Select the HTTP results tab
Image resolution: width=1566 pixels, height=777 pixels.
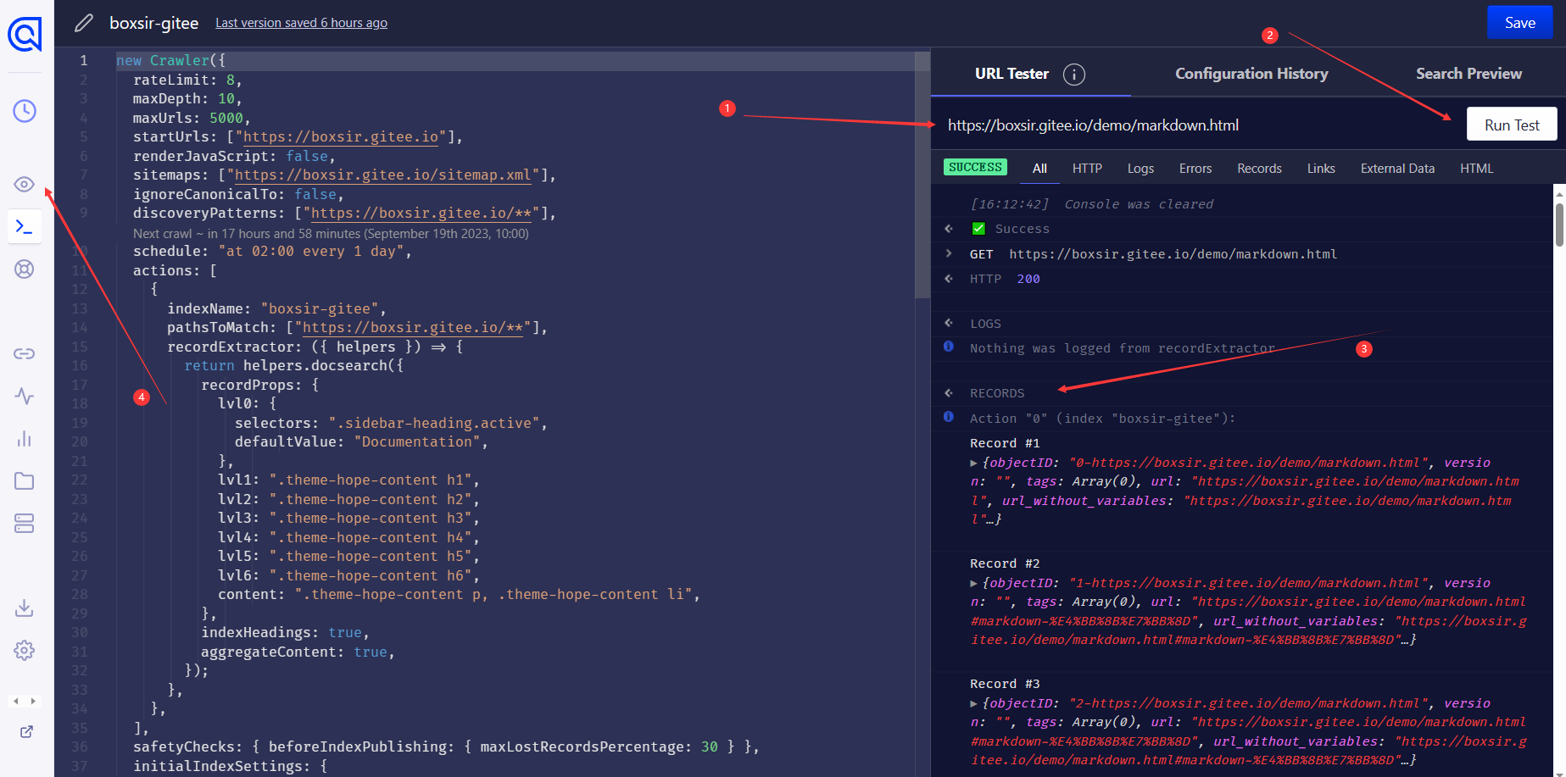point(1087,169)
